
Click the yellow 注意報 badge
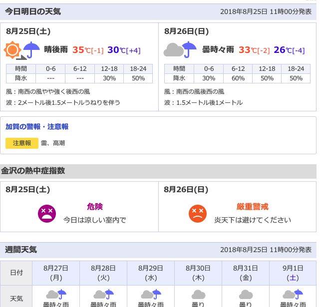[22, 143]
